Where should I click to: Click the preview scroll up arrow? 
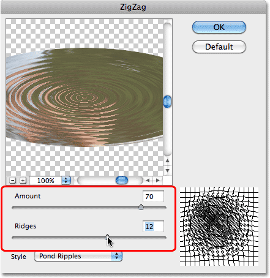167,161
